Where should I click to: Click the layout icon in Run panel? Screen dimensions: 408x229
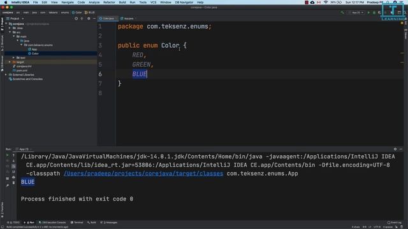[7, 179]
